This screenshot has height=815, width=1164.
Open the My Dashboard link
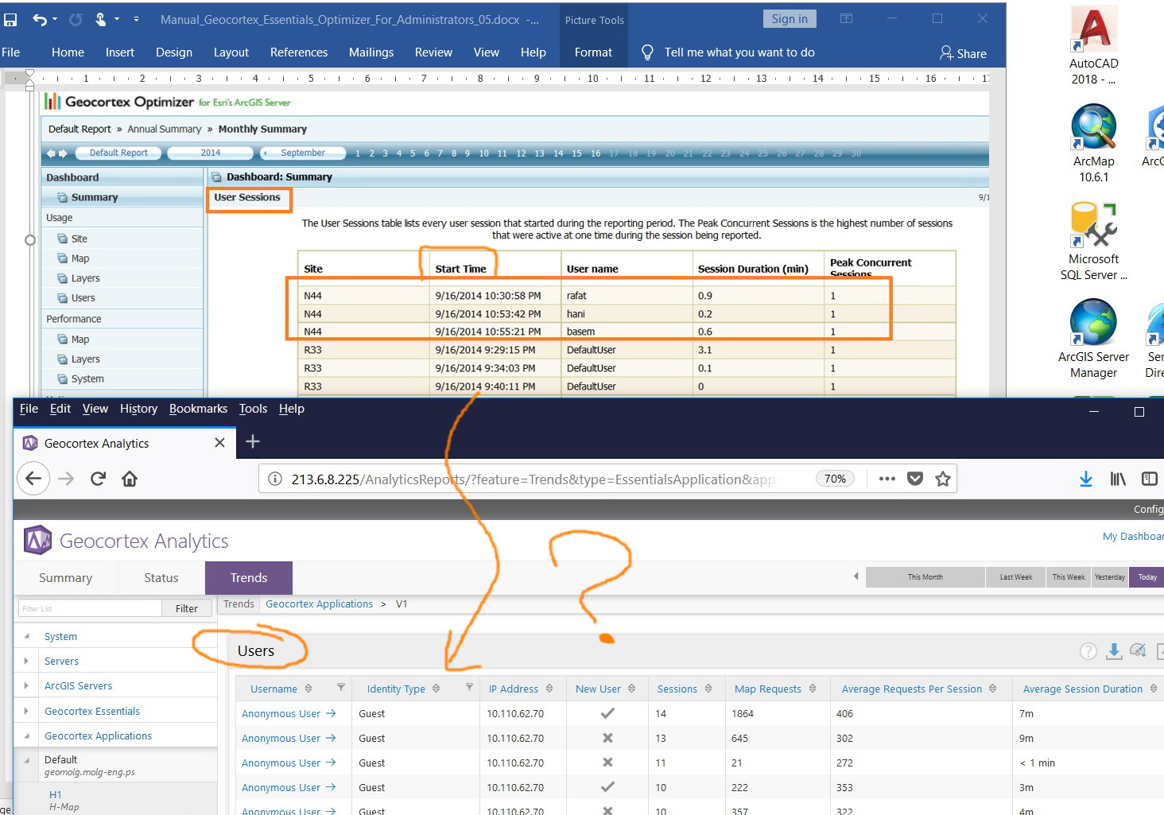[x=1133, y=537]
